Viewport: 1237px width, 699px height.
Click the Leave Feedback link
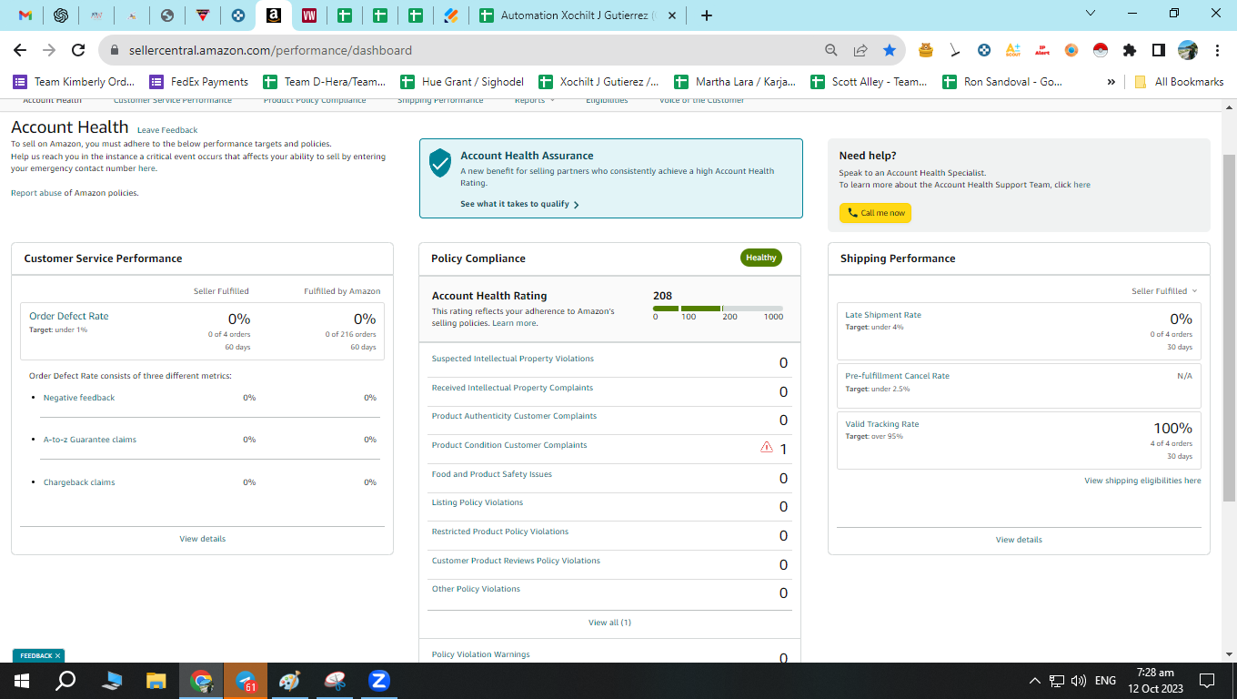click(x=167, y=130)
